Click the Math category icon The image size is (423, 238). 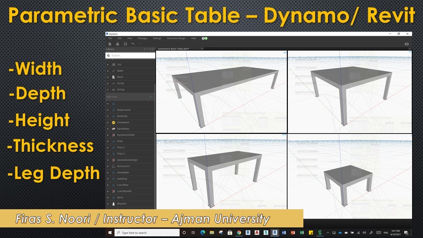pos(114,71)
